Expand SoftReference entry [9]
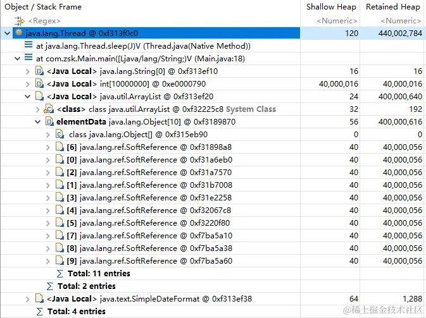426x318 pixels. 48,261
